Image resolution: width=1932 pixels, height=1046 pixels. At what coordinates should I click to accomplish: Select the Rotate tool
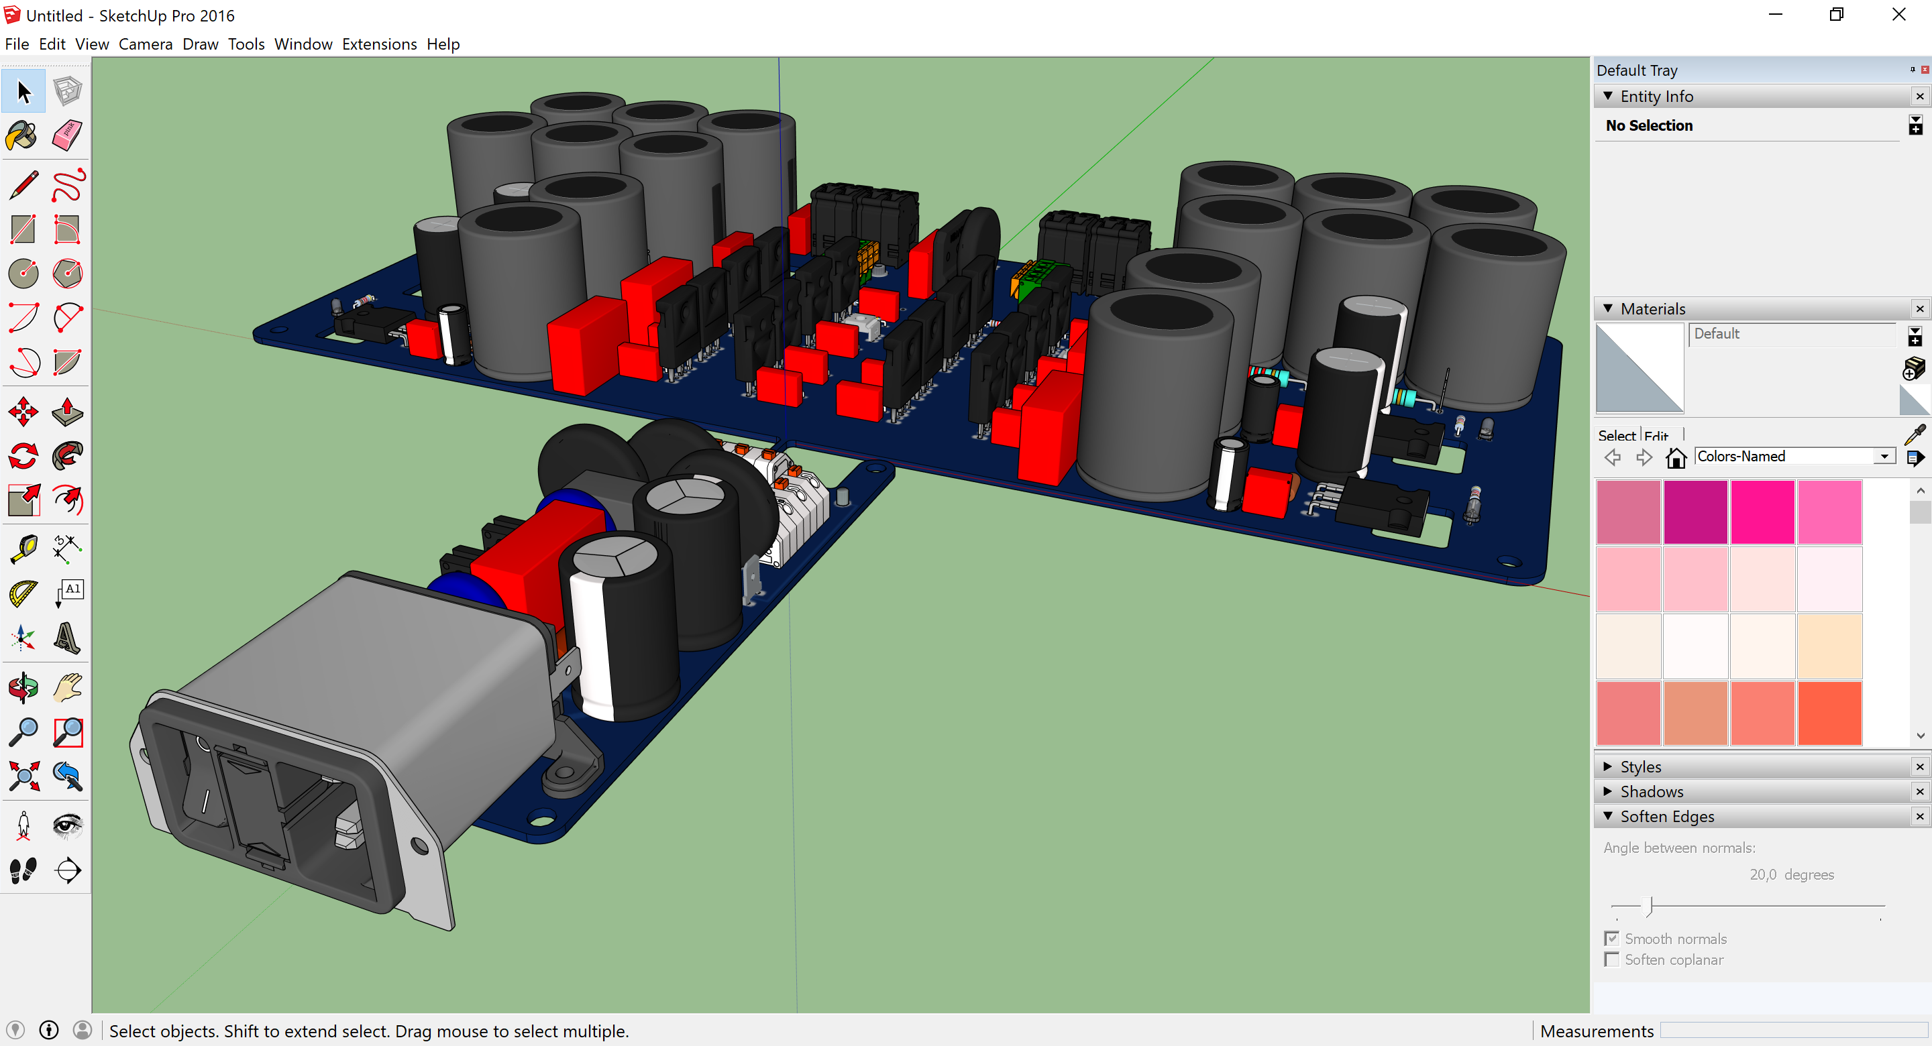point(23,456)
